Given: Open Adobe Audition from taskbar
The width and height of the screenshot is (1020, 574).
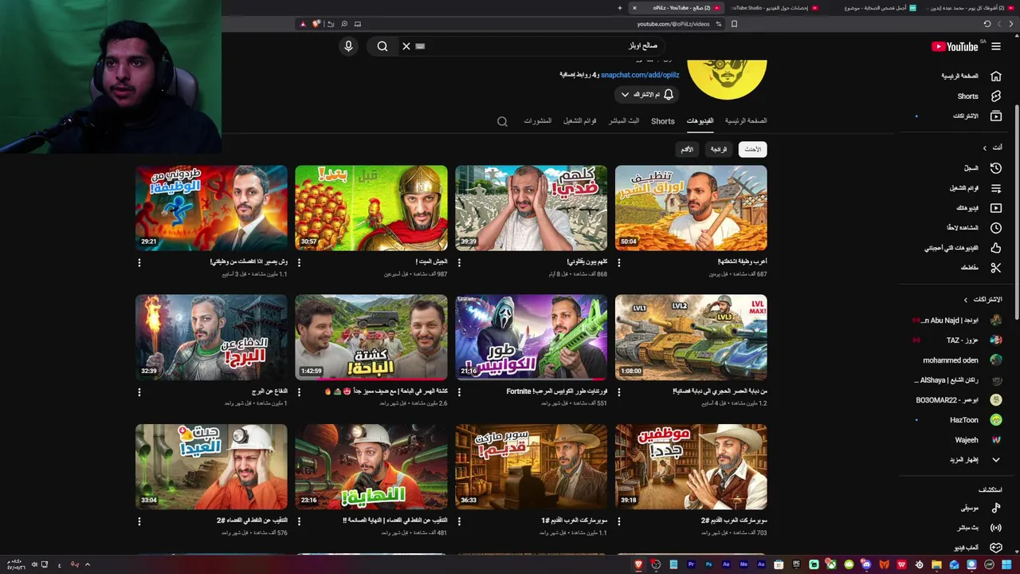Looking at the screenshot, I should click(x=761, y=564).
